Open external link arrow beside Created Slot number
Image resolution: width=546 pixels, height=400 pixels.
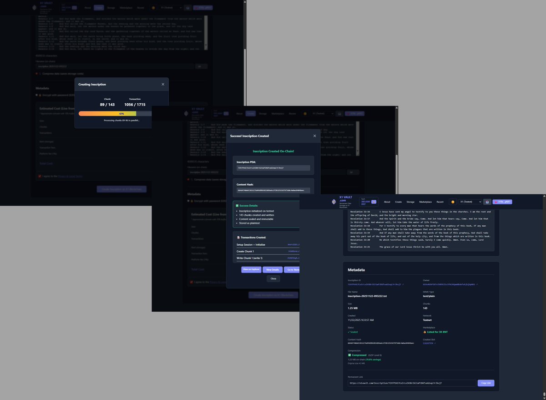[435, 343]
